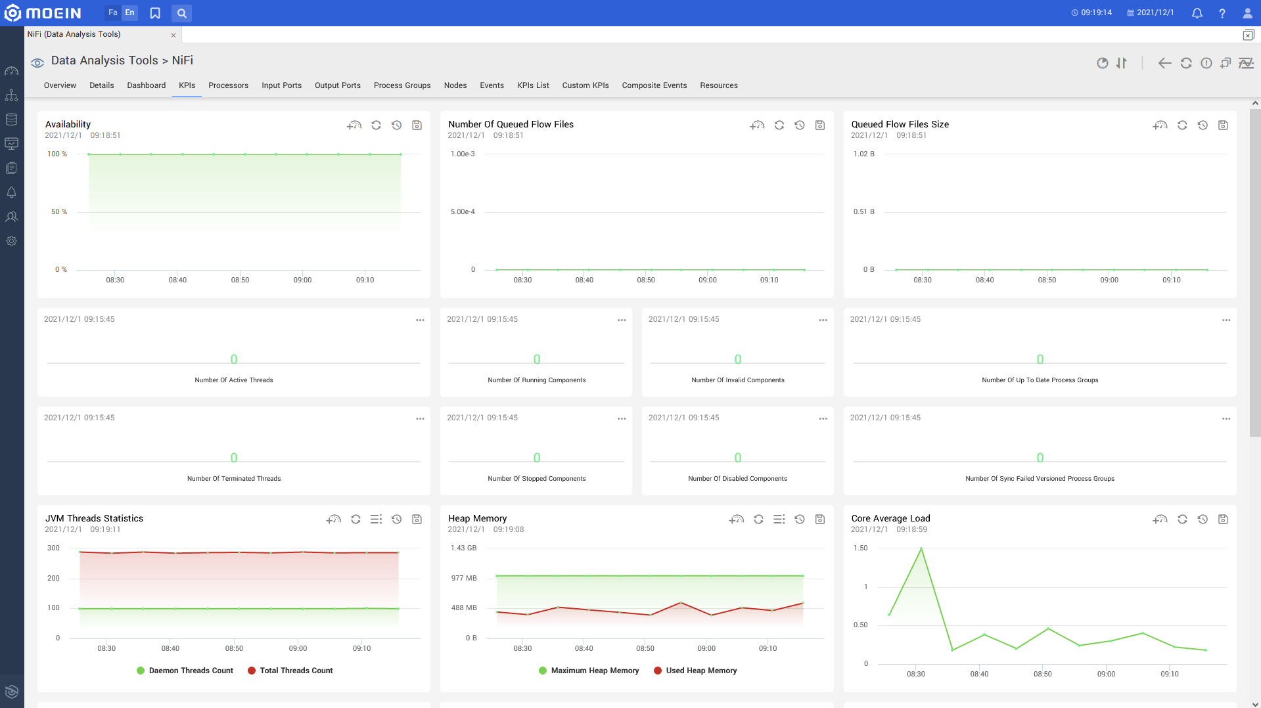Click the pie chart icon in page toolbar
This screenshot has height=708, width=1261.
(x=1102, y=63)
